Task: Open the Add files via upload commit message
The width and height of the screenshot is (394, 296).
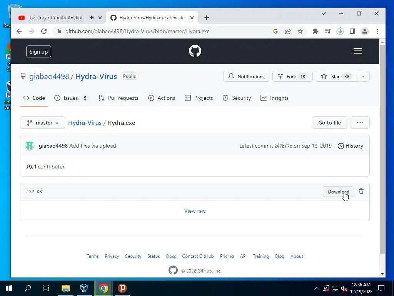Action: point(93,146)
